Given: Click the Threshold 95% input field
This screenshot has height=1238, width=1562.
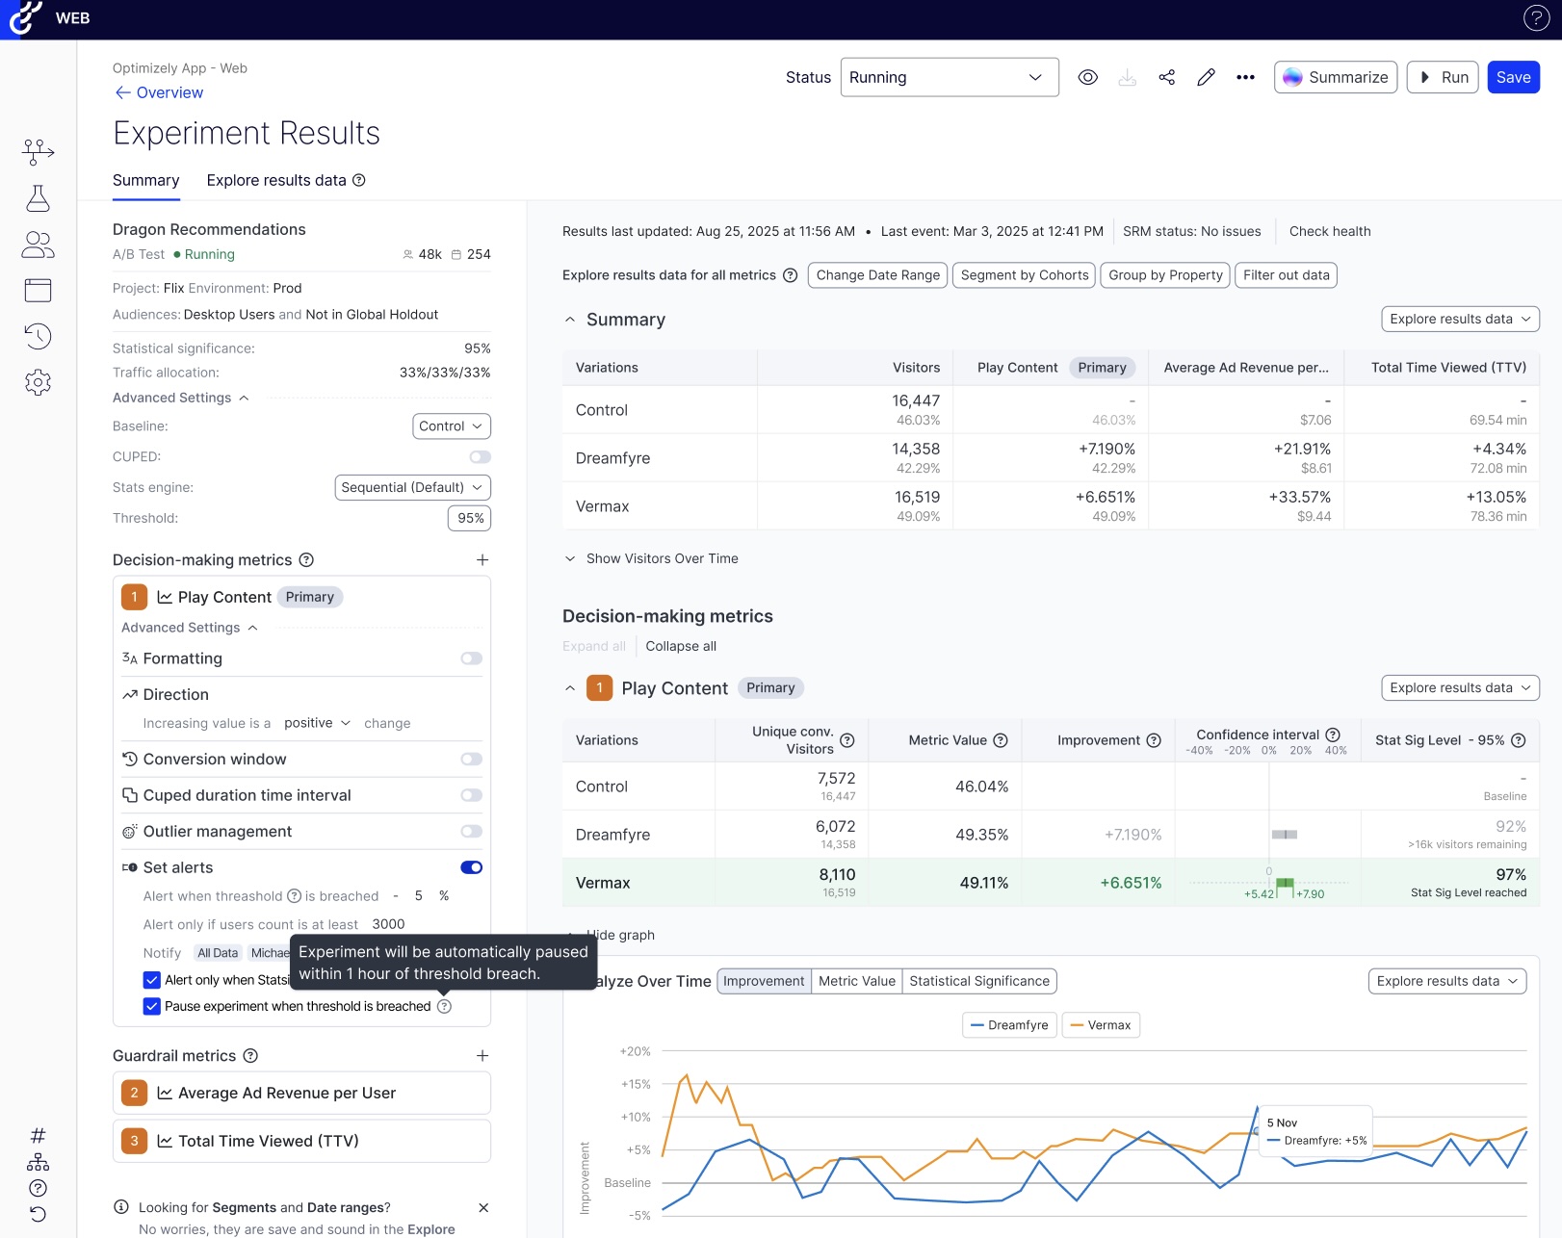Looking at the screenshot, I should (x=469, y=518).
